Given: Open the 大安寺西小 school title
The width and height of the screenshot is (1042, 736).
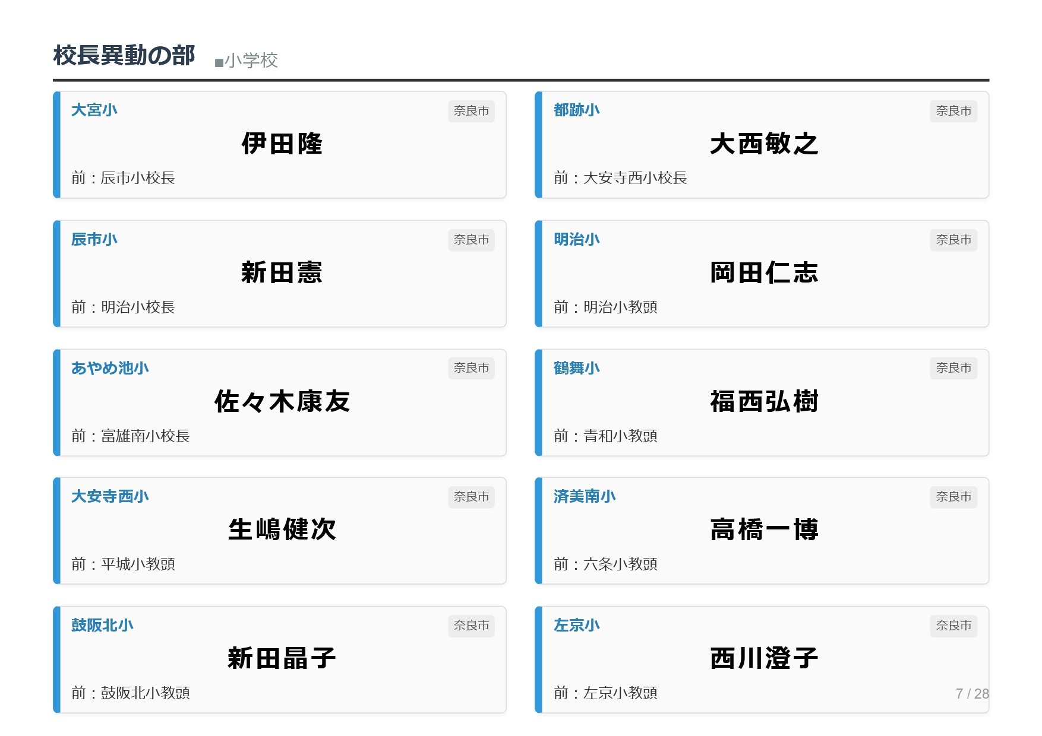Looking at the screenshot, I should point(110,496).
